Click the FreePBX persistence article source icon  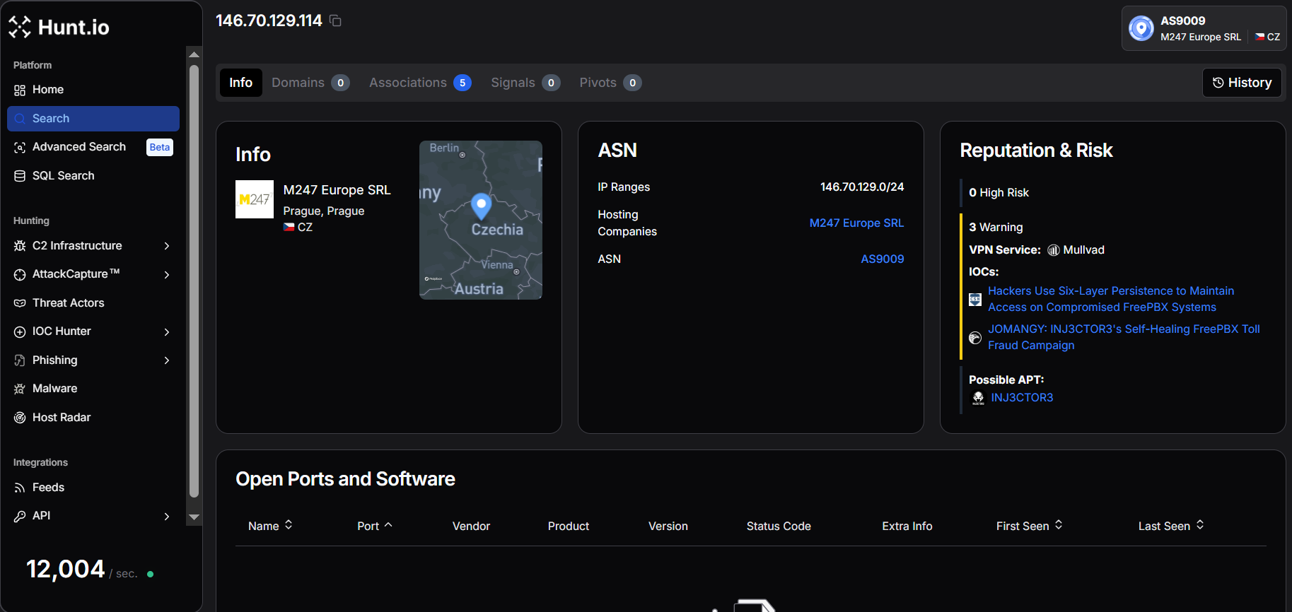(x=975, y=299)
